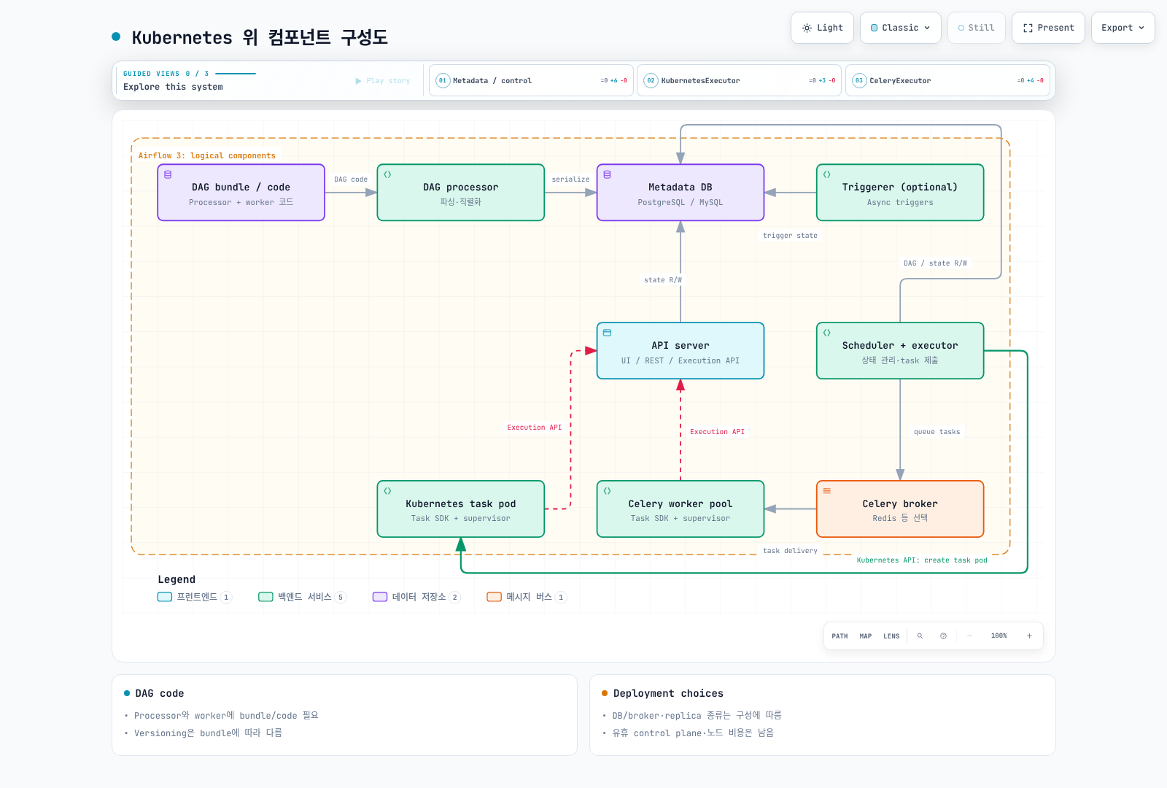The height and width of the screenshot is (788, 1167).
Task: Click code icon on Scheduler + executor node
Action: (827, 333)
